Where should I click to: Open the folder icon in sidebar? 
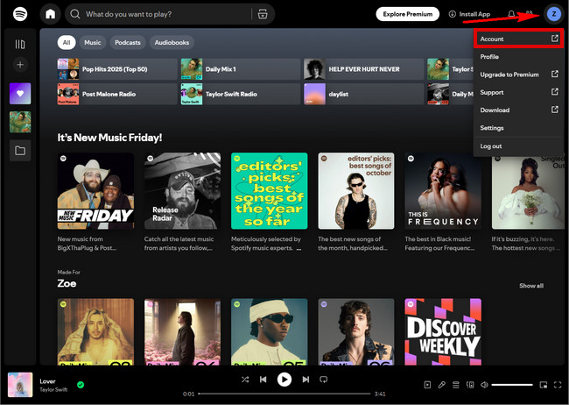click(x=20, y=150)
